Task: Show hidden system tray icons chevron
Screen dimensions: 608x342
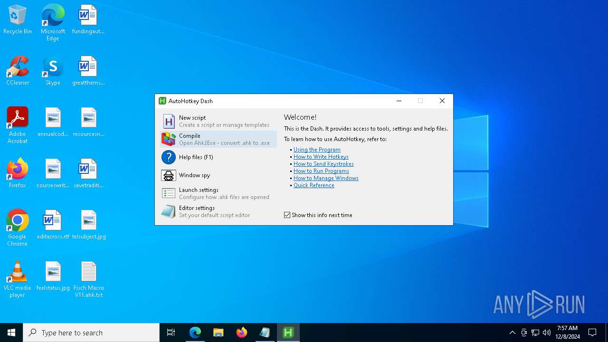Action: 512,332
